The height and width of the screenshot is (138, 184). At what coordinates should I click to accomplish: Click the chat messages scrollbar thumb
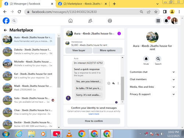[x=122, y=88]
